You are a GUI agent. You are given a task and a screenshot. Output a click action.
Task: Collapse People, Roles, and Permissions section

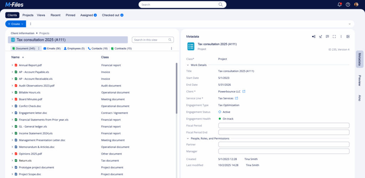click(188, 138)
